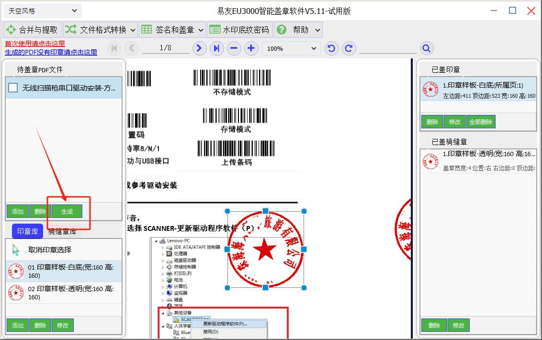Check the 无线扫描枪串口驱动安装 PDF file checkbox
The width and height of the screenshot is (542, 340).
13,88
